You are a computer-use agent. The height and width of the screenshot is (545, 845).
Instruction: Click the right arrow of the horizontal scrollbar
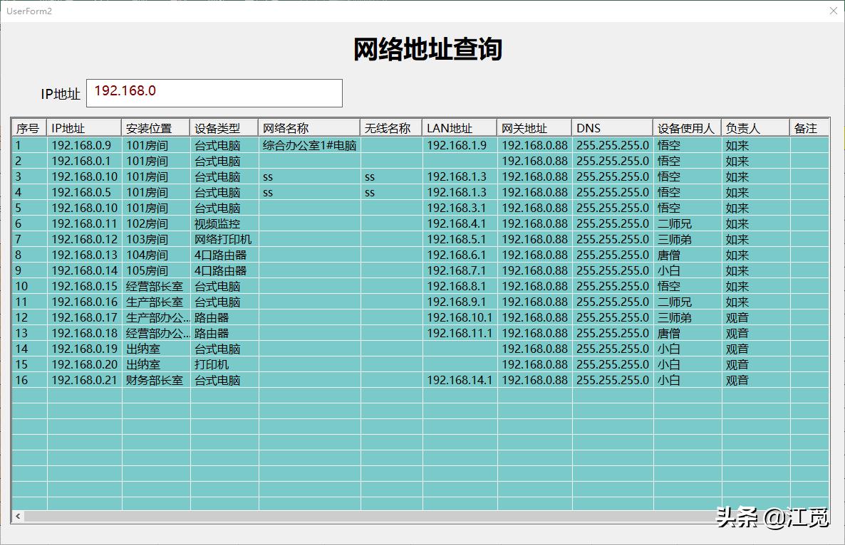coord(825,516)
